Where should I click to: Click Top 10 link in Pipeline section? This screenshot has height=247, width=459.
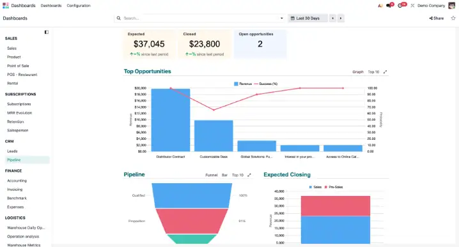(x=238, y=175)
